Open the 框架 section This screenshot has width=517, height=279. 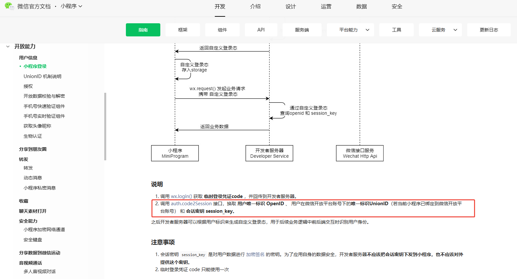pos(183,30)
